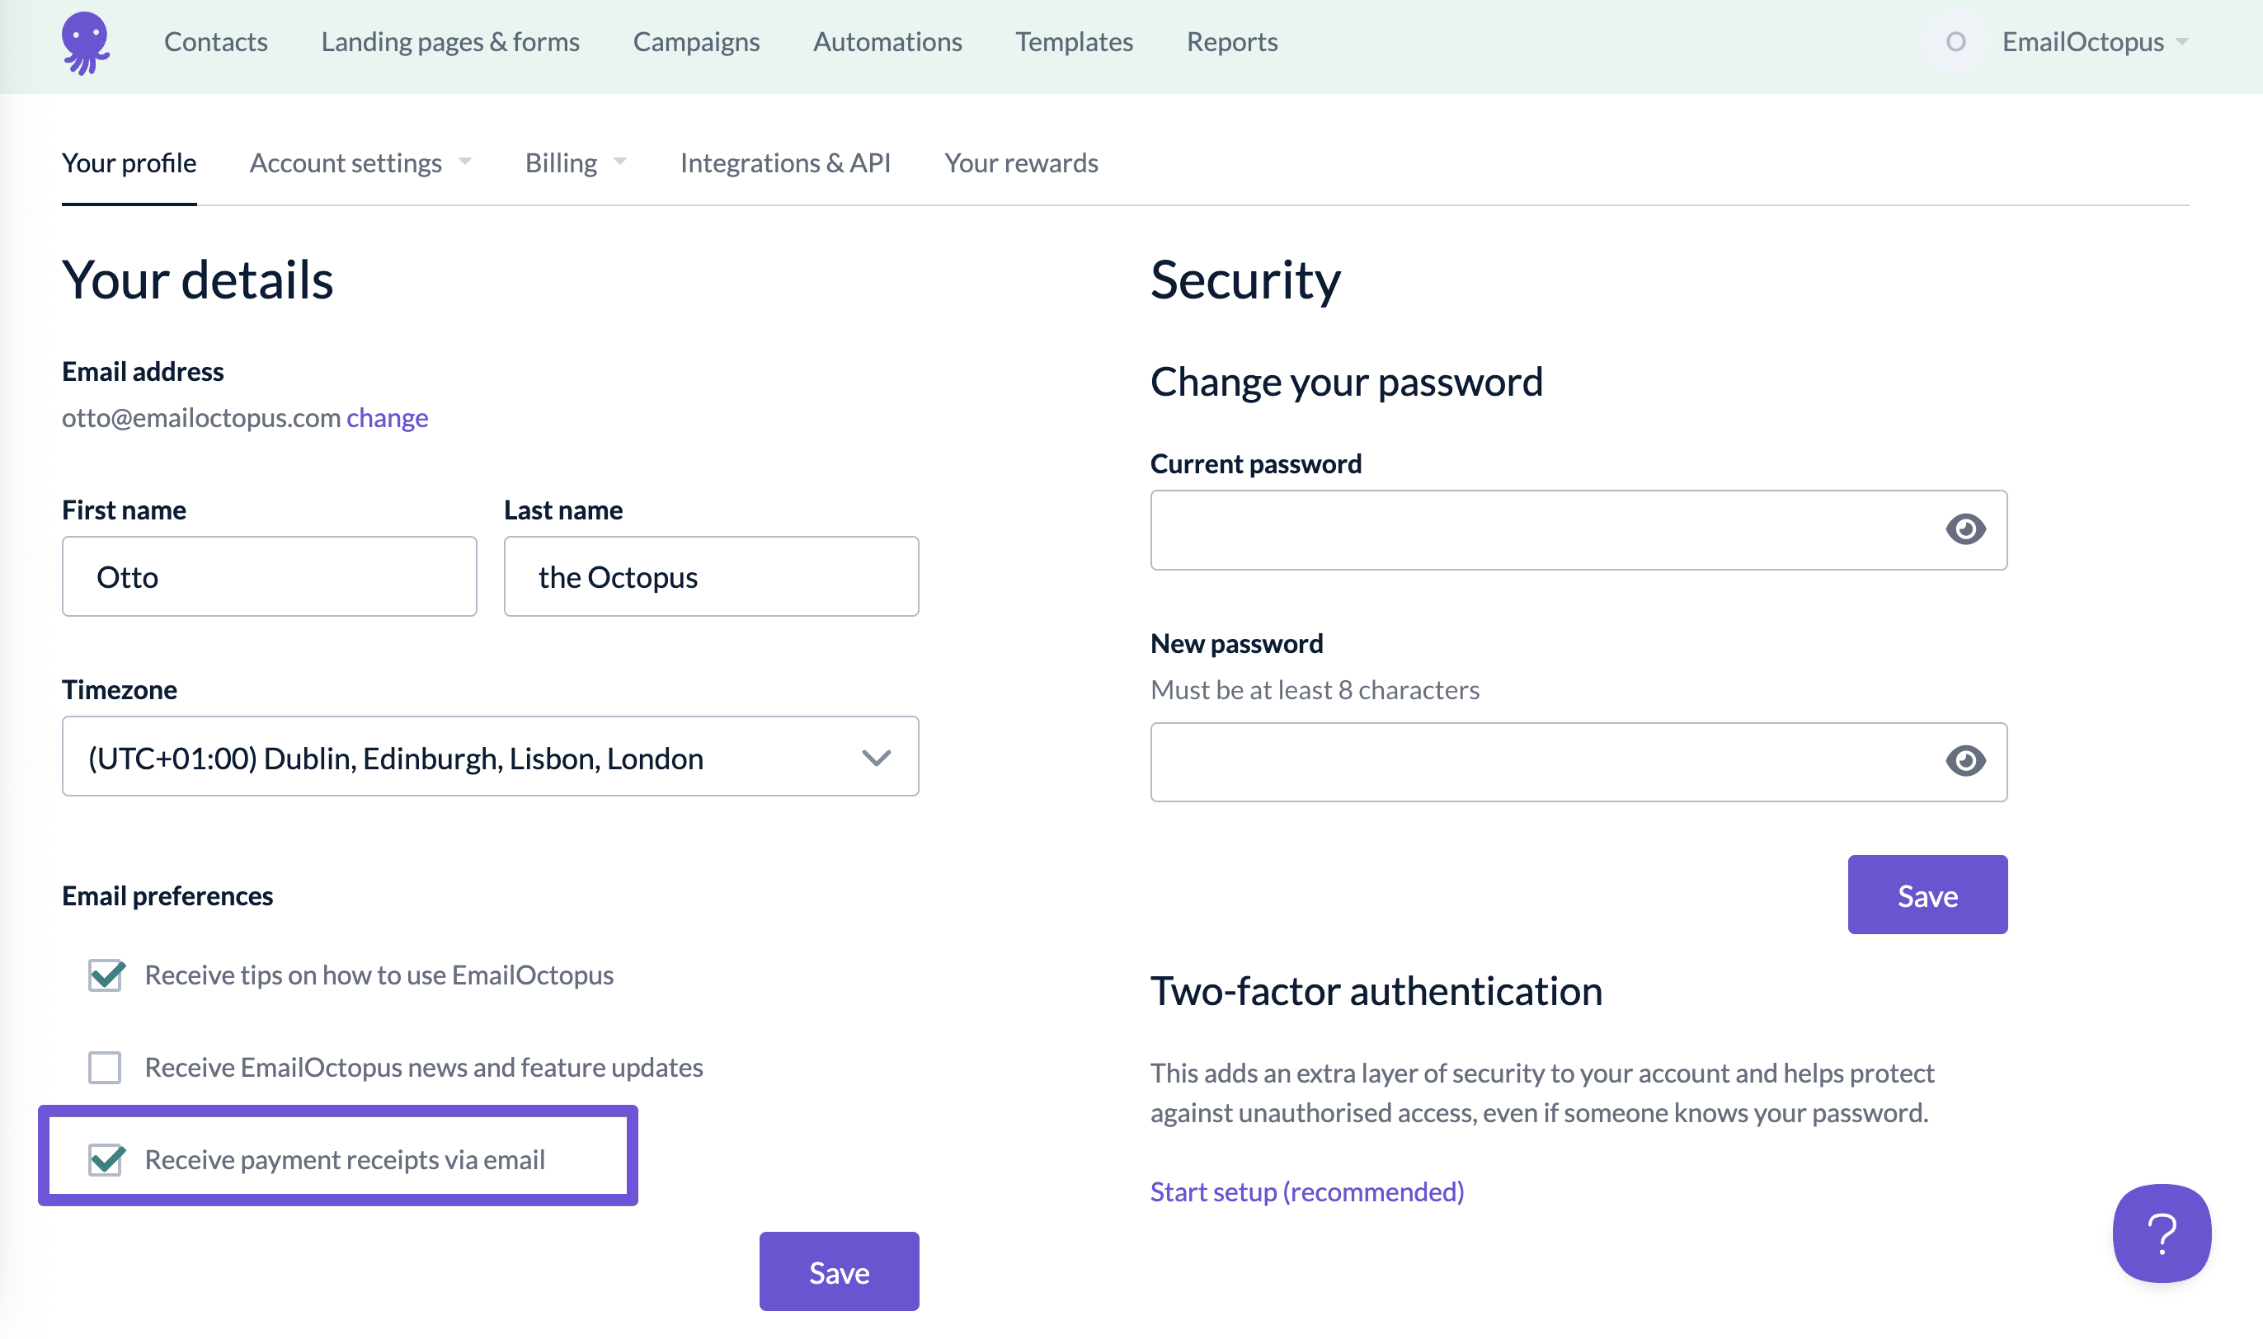Untick Receive tips on how to use EmailOctopus
2263x1339 pixels.
[106, 975]
